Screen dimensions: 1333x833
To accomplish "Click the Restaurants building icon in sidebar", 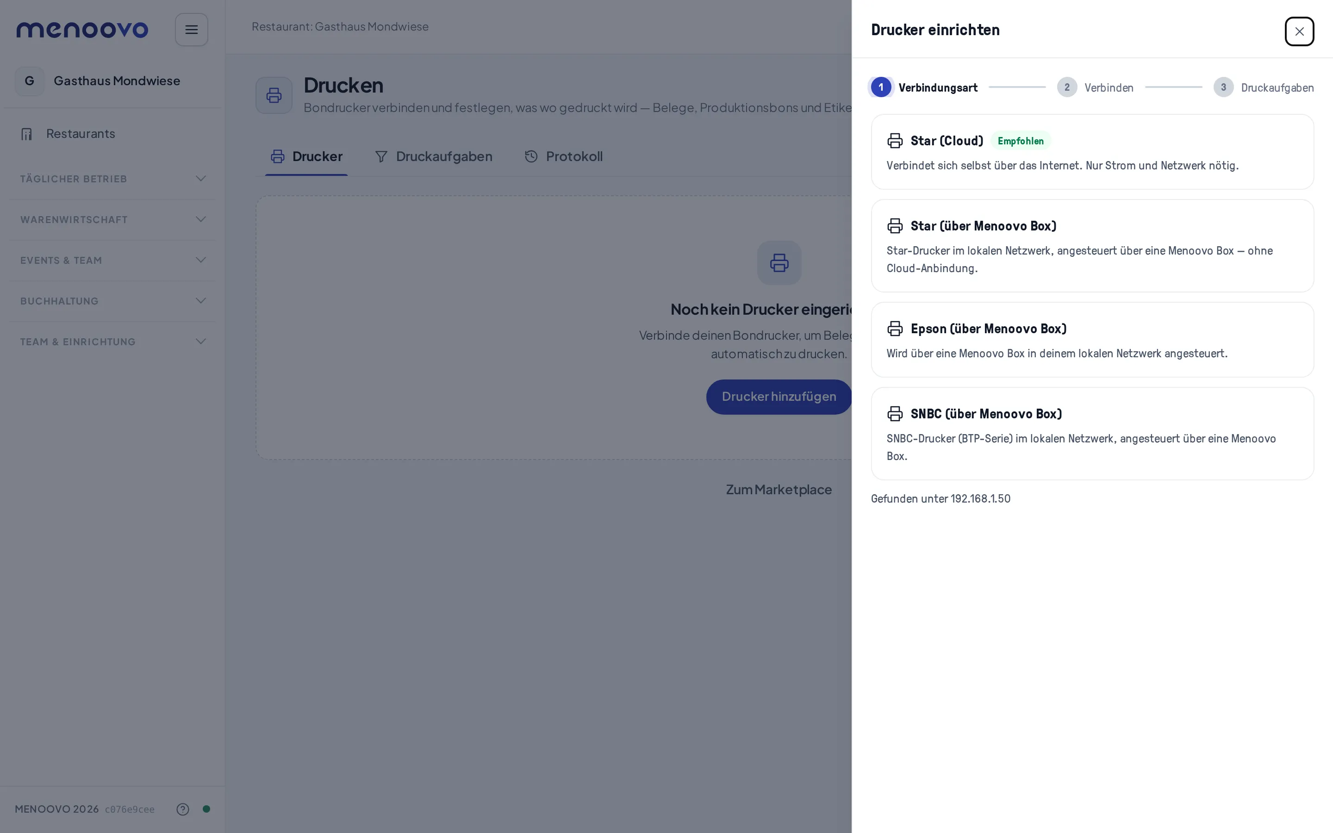I will (x=26, y=134).
